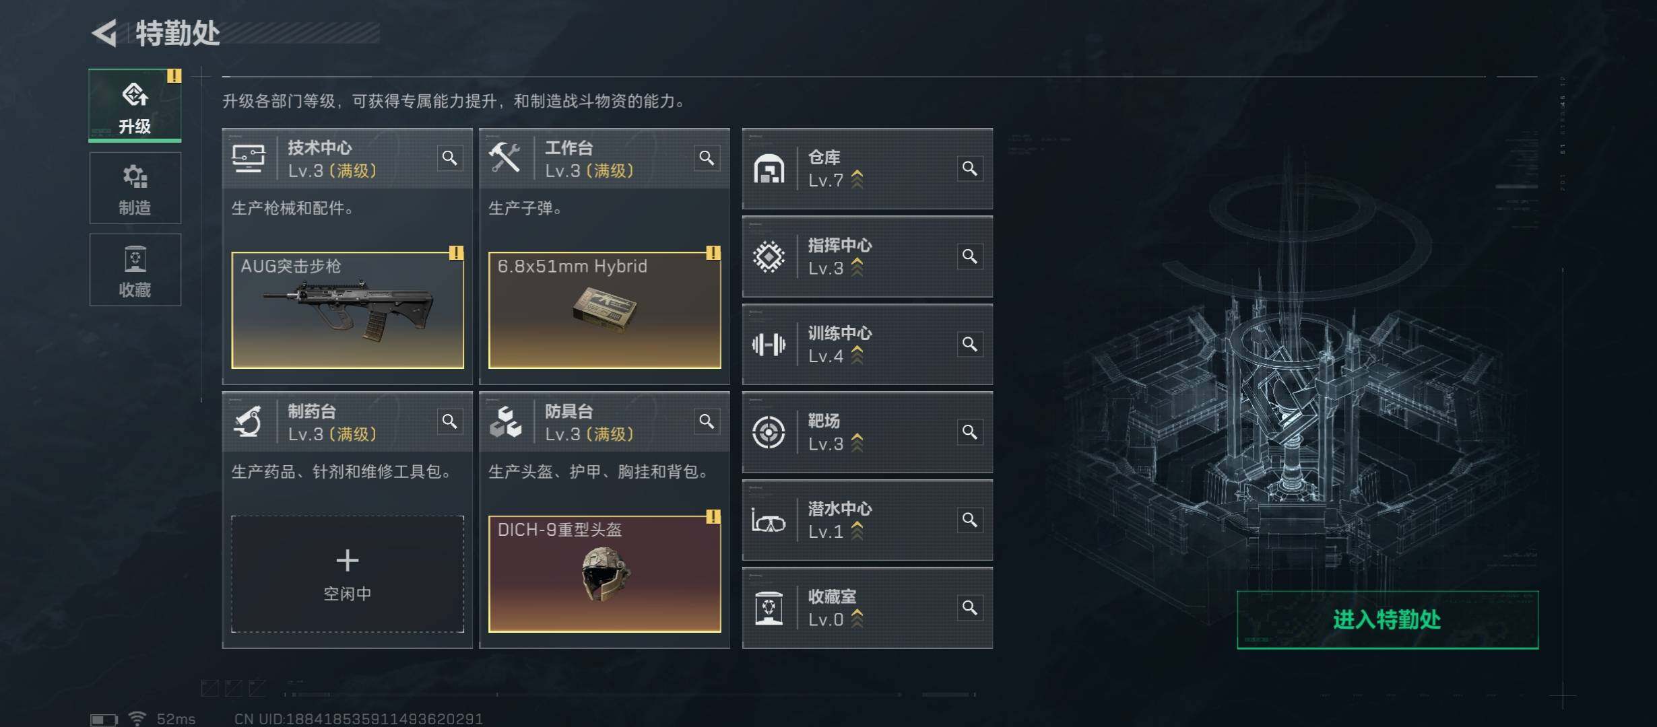This screenshot has width=1657, height=727.
Task: Click the magnifier icon for 指挥中心
Action: coord(969,256)
